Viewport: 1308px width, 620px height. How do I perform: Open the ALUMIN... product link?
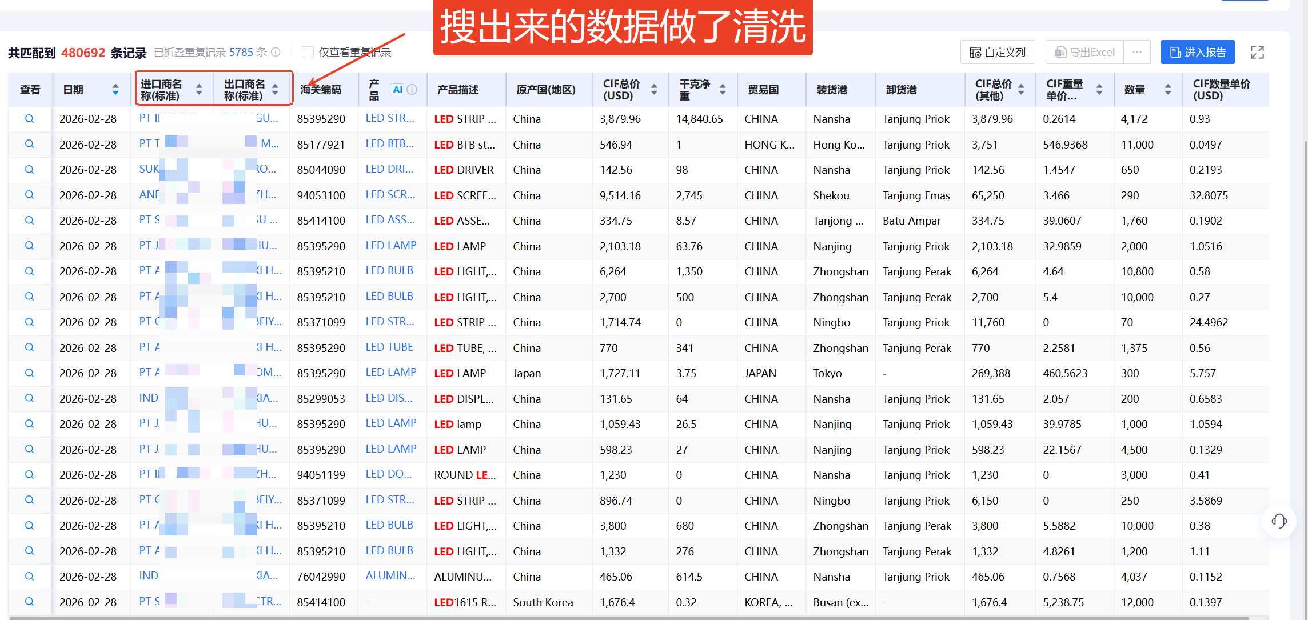pos(390,576)
